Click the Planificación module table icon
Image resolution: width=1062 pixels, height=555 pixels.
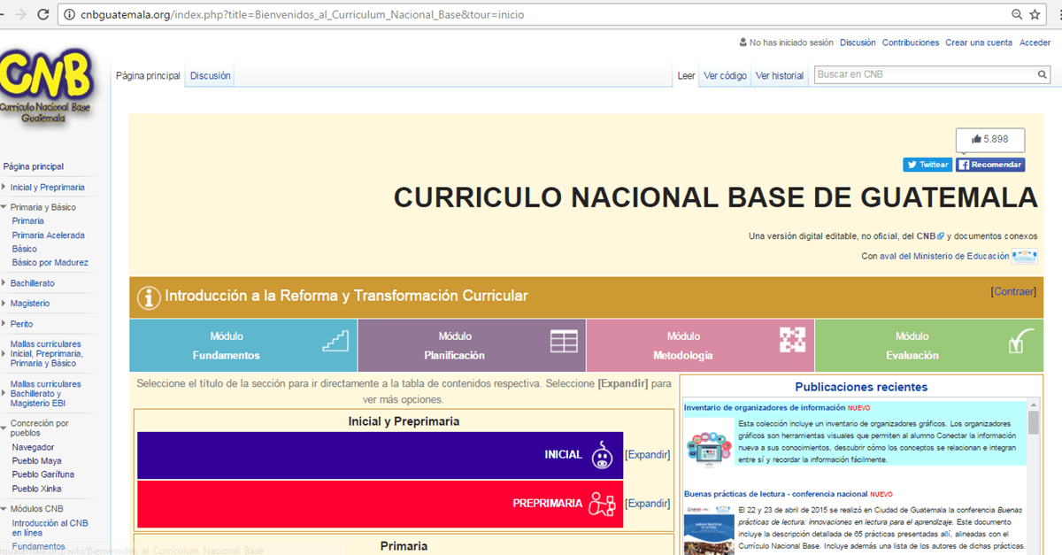(563, 342)
